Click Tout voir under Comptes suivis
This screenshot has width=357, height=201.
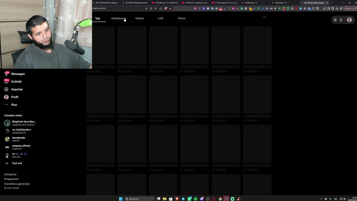click(17, 163)
